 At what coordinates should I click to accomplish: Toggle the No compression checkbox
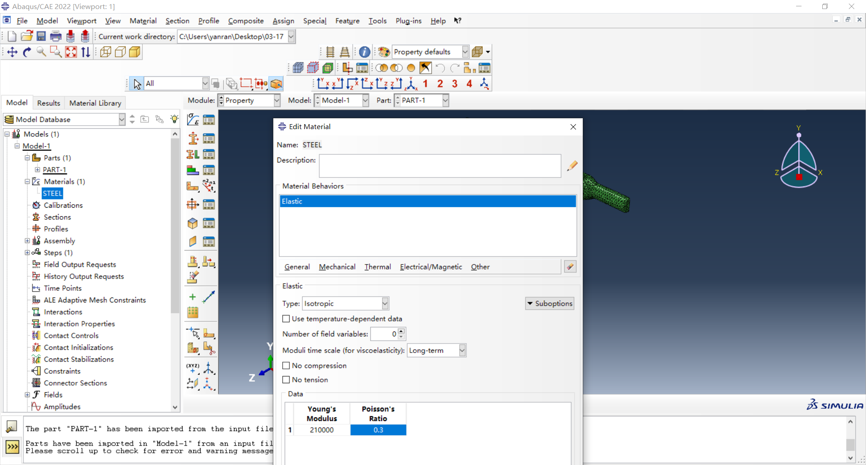(286, 366)
